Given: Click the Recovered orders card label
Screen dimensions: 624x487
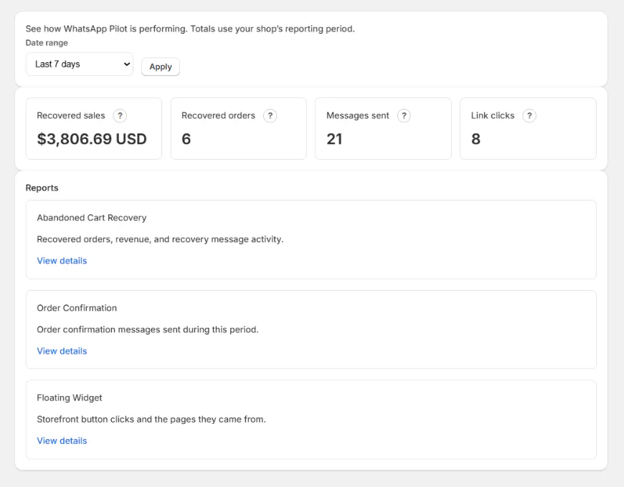Looking at the screenshot, I should click(x=219, y=115).
